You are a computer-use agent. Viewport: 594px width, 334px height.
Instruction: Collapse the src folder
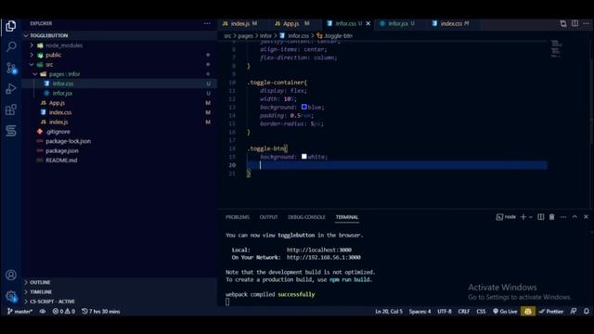click(121, 64)
